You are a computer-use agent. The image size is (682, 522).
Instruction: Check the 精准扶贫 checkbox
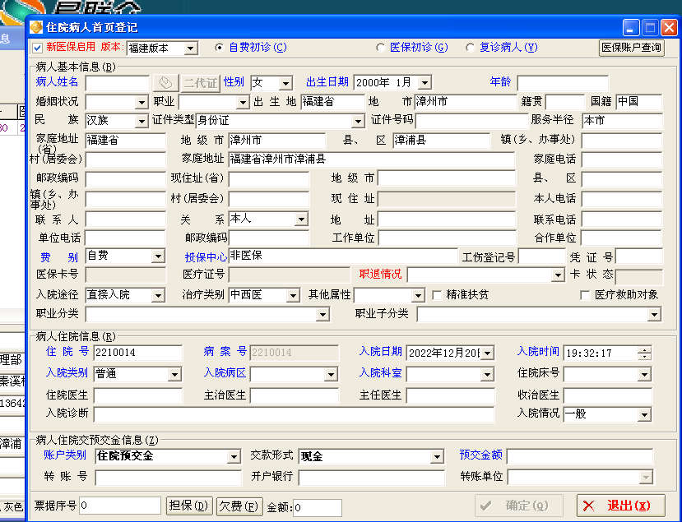coord(437,295)
